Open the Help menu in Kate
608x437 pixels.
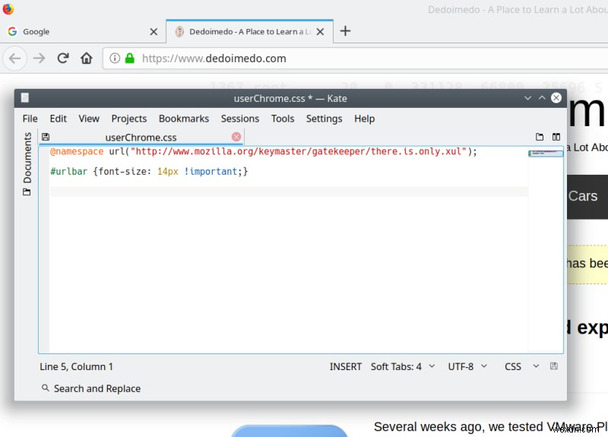click(x=365, y=119)
